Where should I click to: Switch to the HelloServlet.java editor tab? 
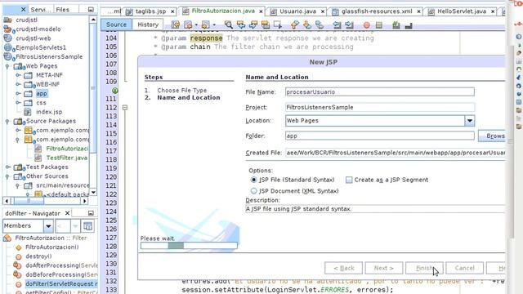pos(462,11)
